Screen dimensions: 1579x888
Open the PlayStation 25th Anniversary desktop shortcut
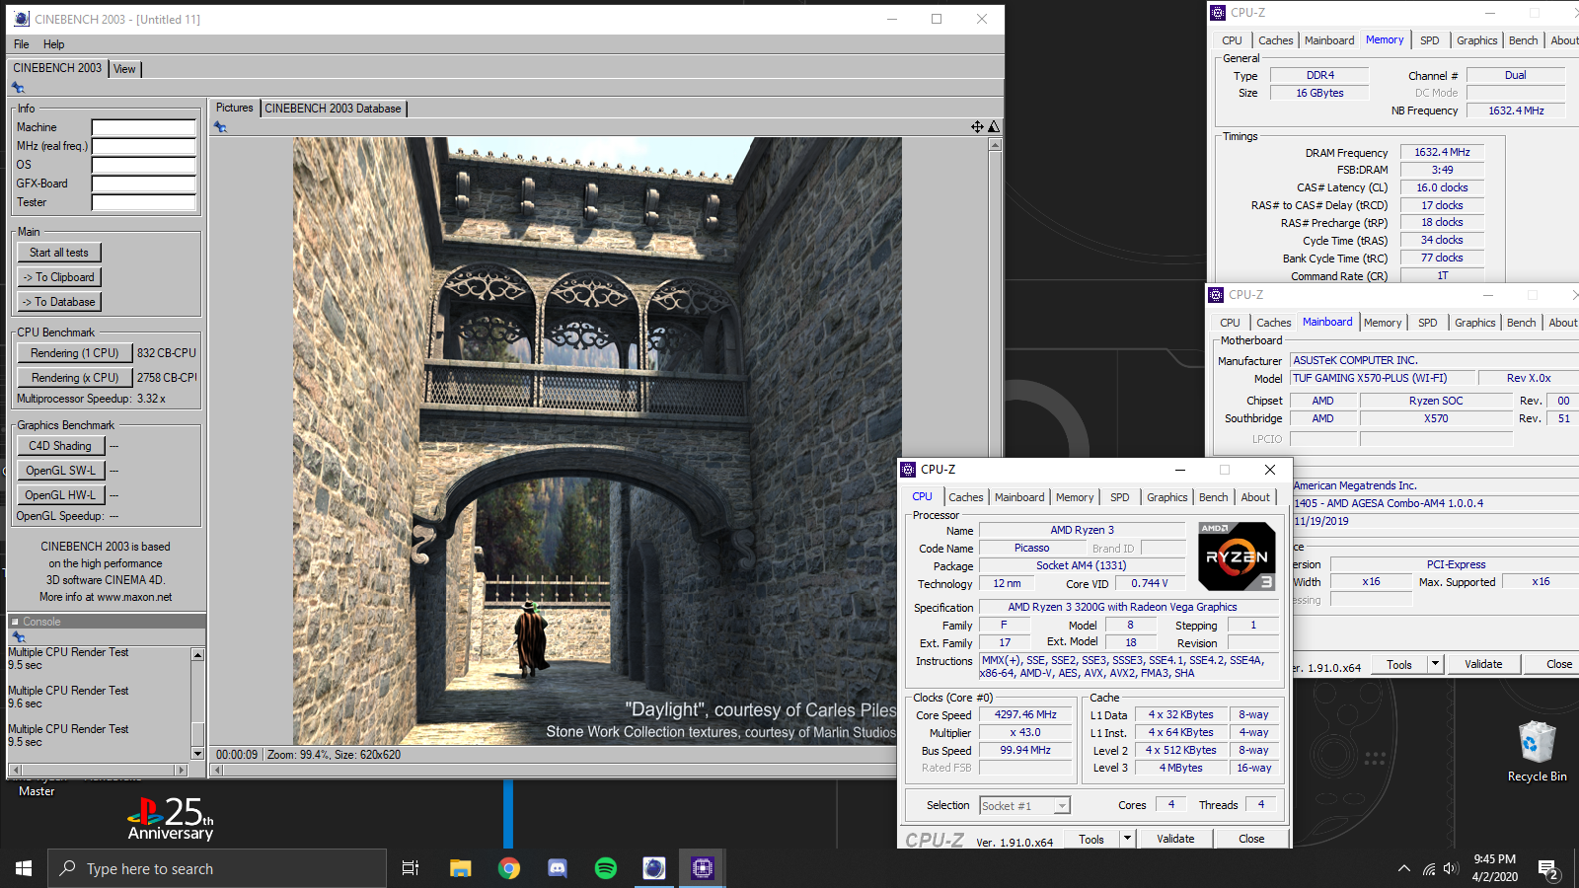point(170,819)
